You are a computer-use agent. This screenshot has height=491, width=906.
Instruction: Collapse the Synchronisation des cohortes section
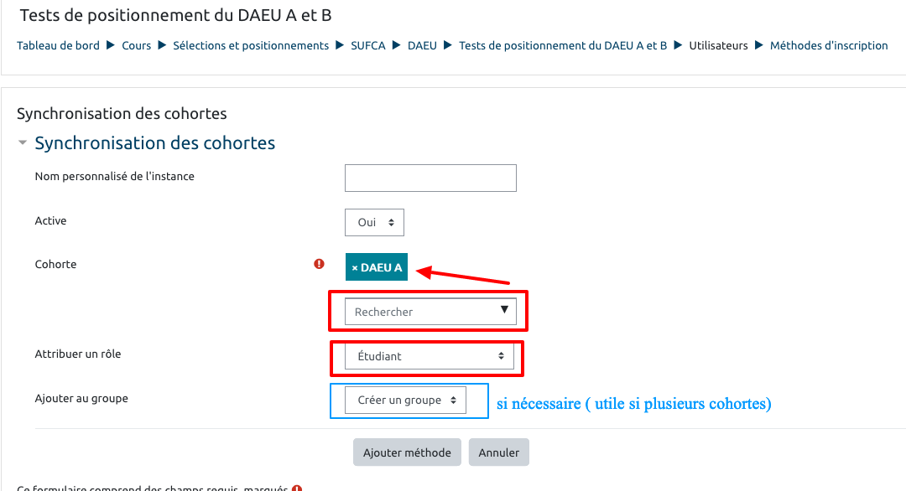point(23,143)
